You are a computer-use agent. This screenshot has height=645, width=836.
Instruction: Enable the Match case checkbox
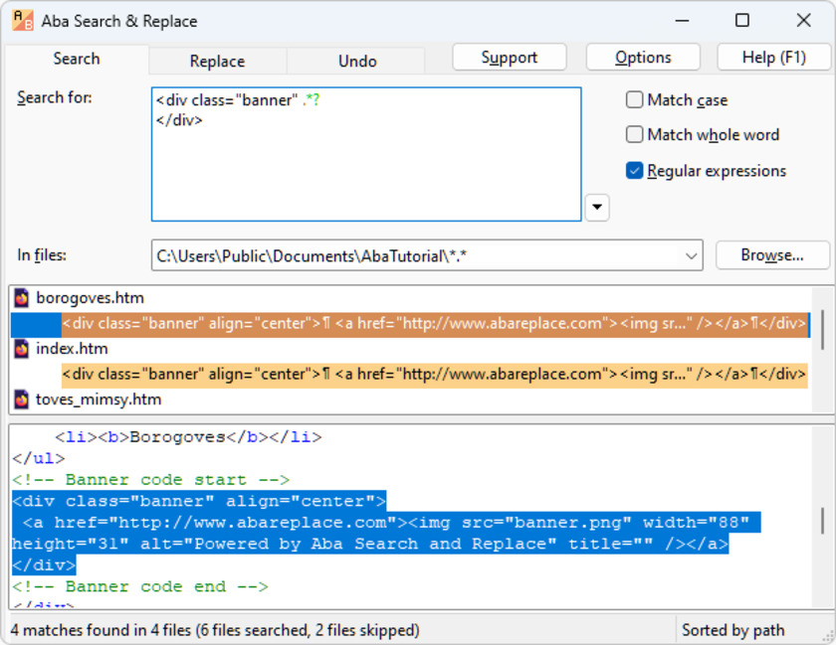[x=634, y=100]
